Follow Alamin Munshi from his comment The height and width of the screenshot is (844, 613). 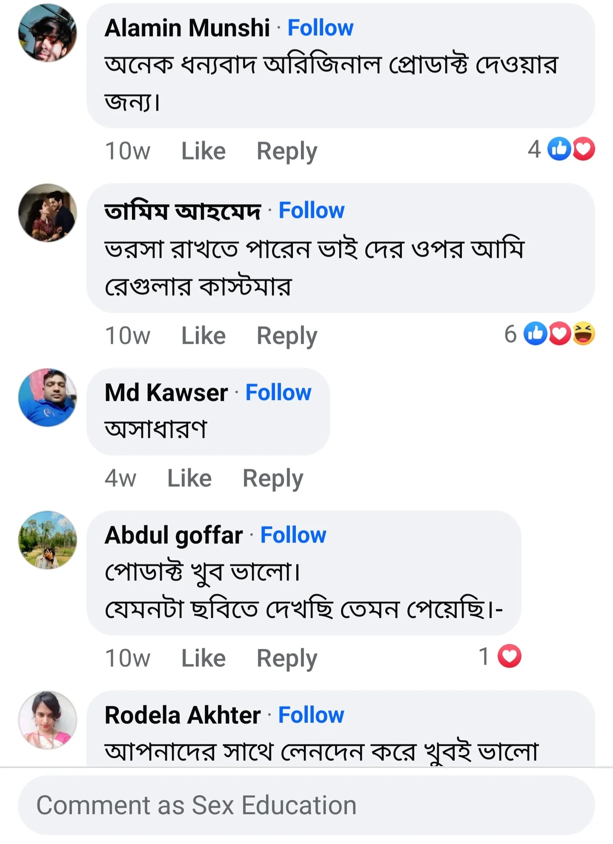[321, 27]
